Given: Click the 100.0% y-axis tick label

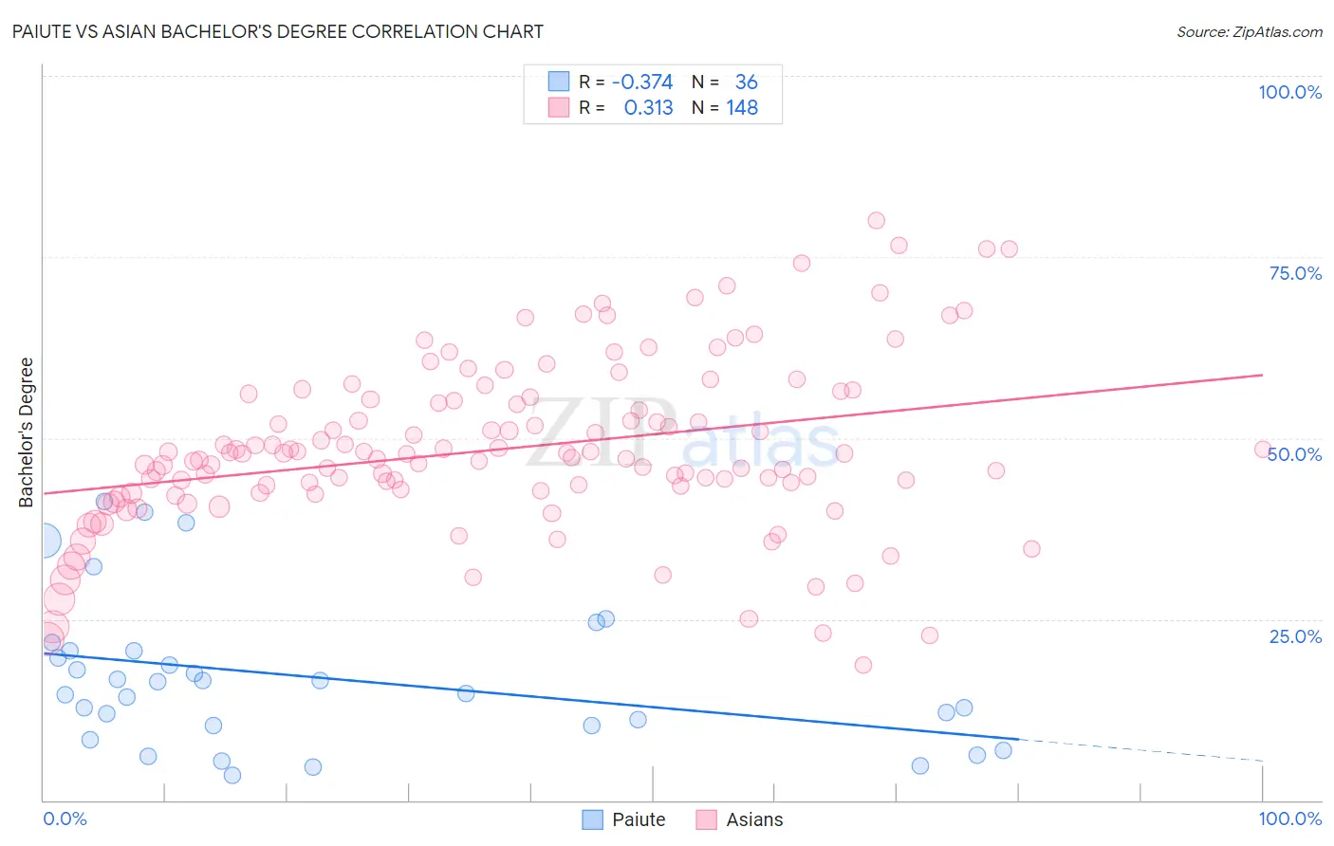Looking at the screenshot, I should click(x=1289, y=92).
